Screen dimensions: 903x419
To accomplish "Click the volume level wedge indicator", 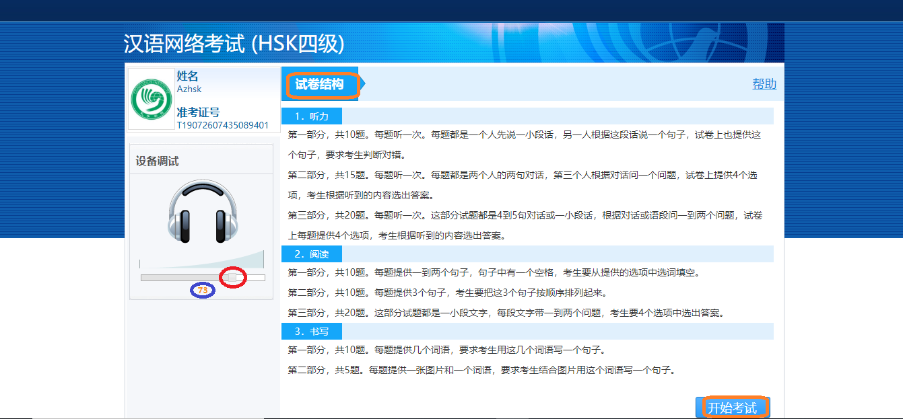I will pyautogui.click(x=202, y=260).
